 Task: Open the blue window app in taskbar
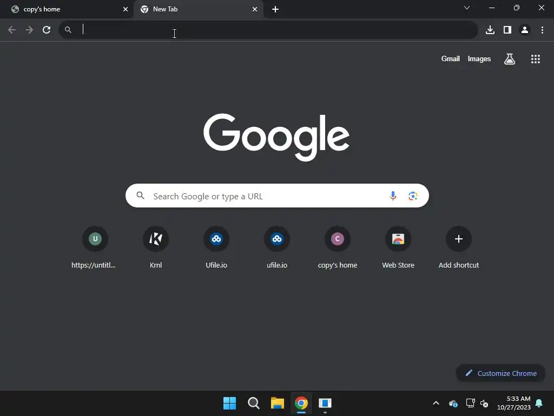[325, 403]
